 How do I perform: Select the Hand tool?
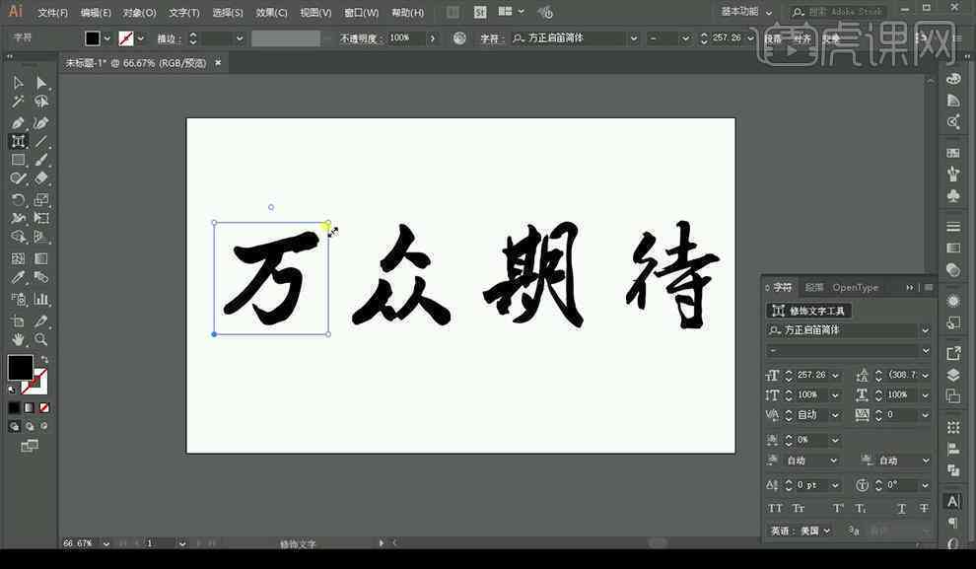[x=18, y=339]
